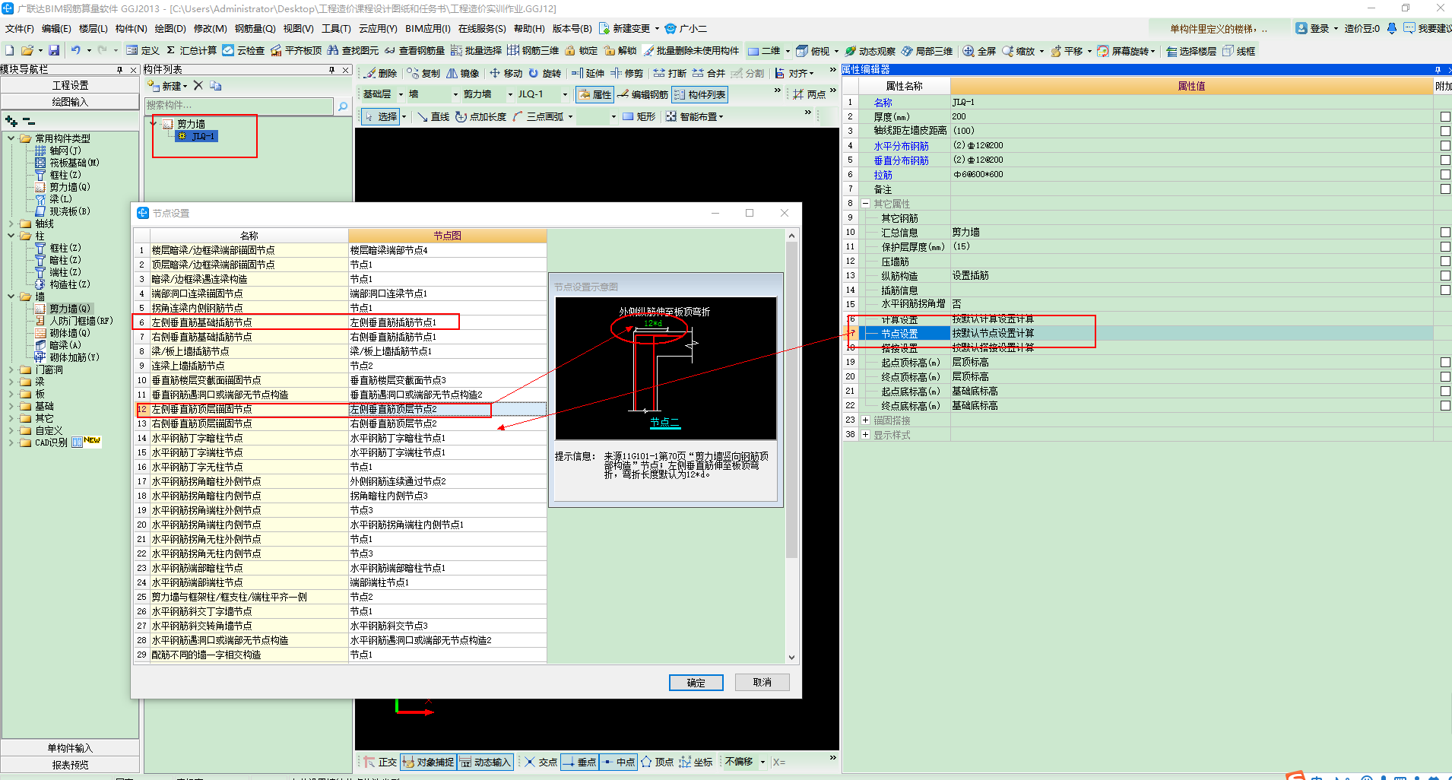Expand 显示样式 property group
This screenshot has height=780, width=1452.
865,434
